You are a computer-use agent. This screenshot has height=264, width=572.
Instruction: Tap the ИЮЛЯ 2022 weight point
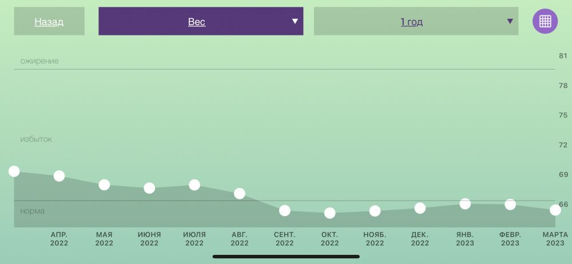[x=194, y=185]
